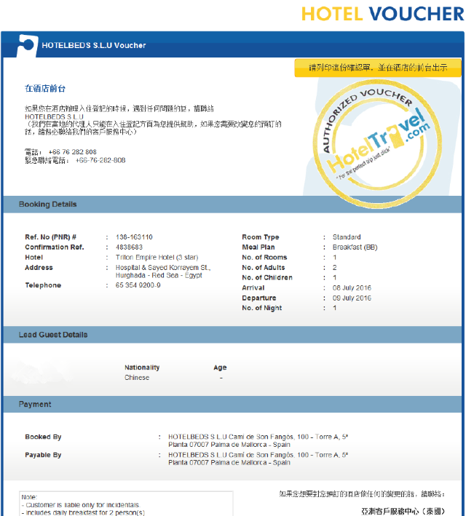466x516 pixels.
Task: Click the 'No. of Children' label
Action: (267, 278)
